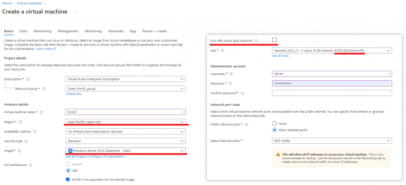Click the Subscription info icon
This screenshot has height=185, width=406.
tap(28, 79)
